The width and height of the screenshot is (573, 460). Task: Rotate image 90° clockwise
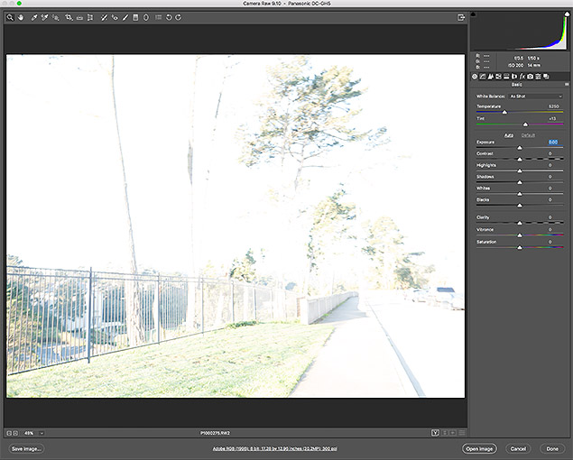[179, 17]
